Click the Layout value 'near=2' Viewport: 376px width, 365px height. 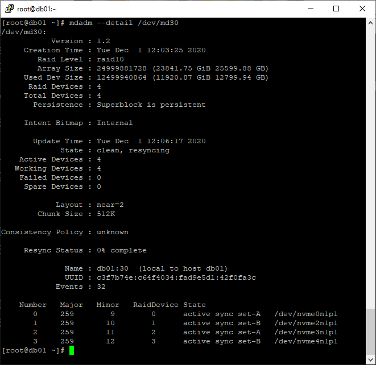[x=110, y=205]
